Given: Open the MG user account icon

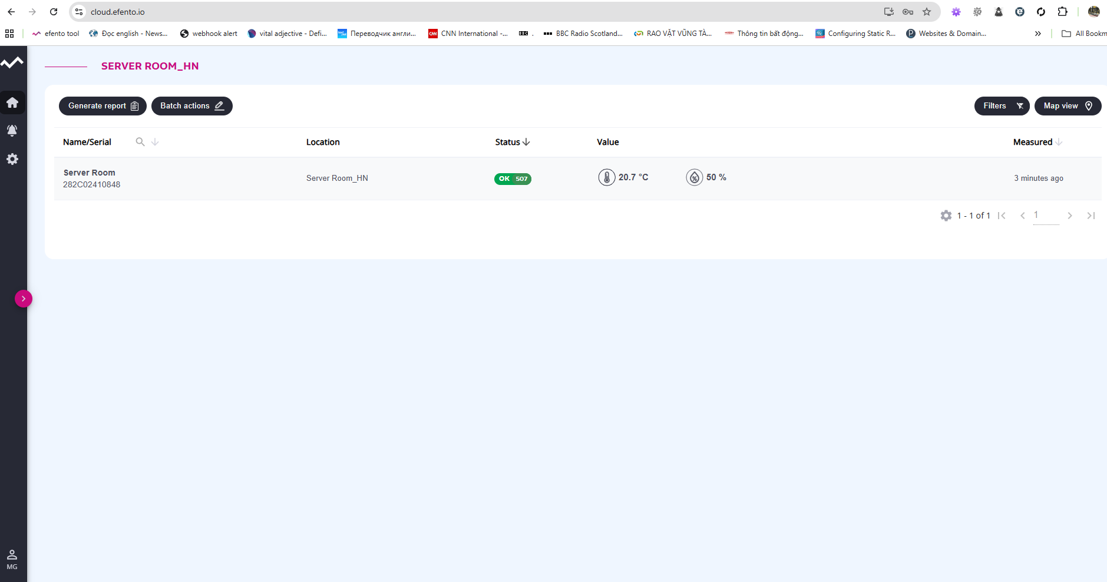Looking at the screenshot, I should pyautogui.click(x=12, y=560).
